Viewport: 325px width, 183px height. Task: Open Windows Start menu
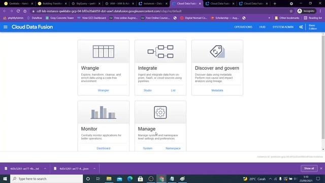coord(5,178)
